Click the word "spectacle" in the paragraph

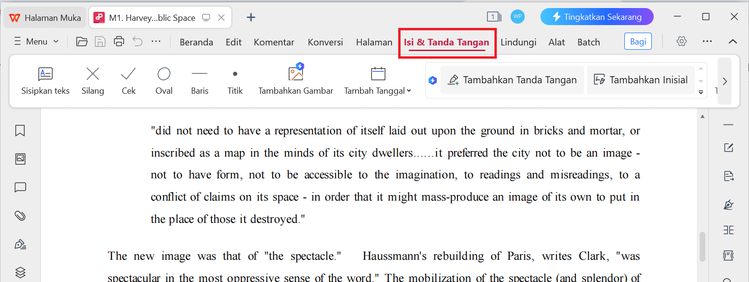point(312,256)
